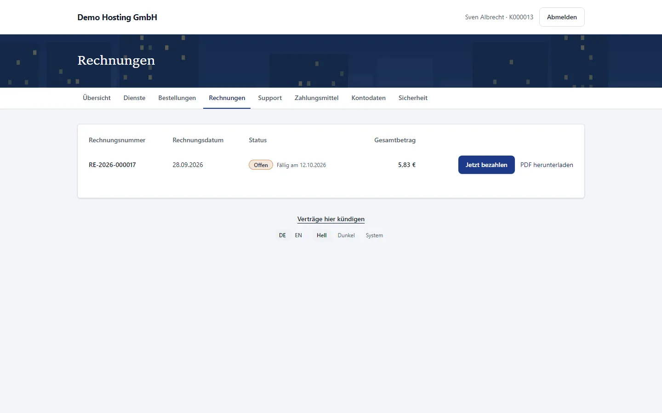Click the Offen status badge
Viewport: 662px width, 413px height.
point(261,165)
